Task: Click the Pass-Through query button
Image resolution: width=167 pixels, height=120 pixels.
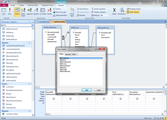Action: coord(59,12)
